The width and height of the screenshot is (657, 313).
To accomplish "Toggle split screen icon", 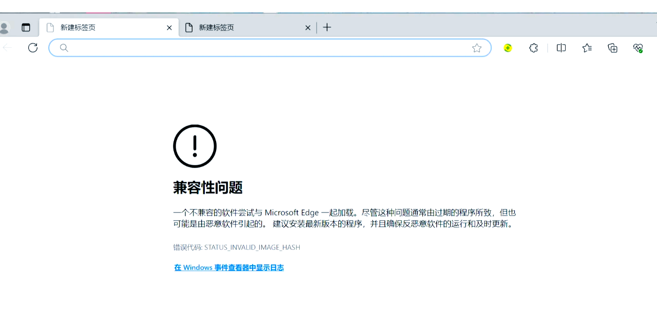I will (562, 48).
